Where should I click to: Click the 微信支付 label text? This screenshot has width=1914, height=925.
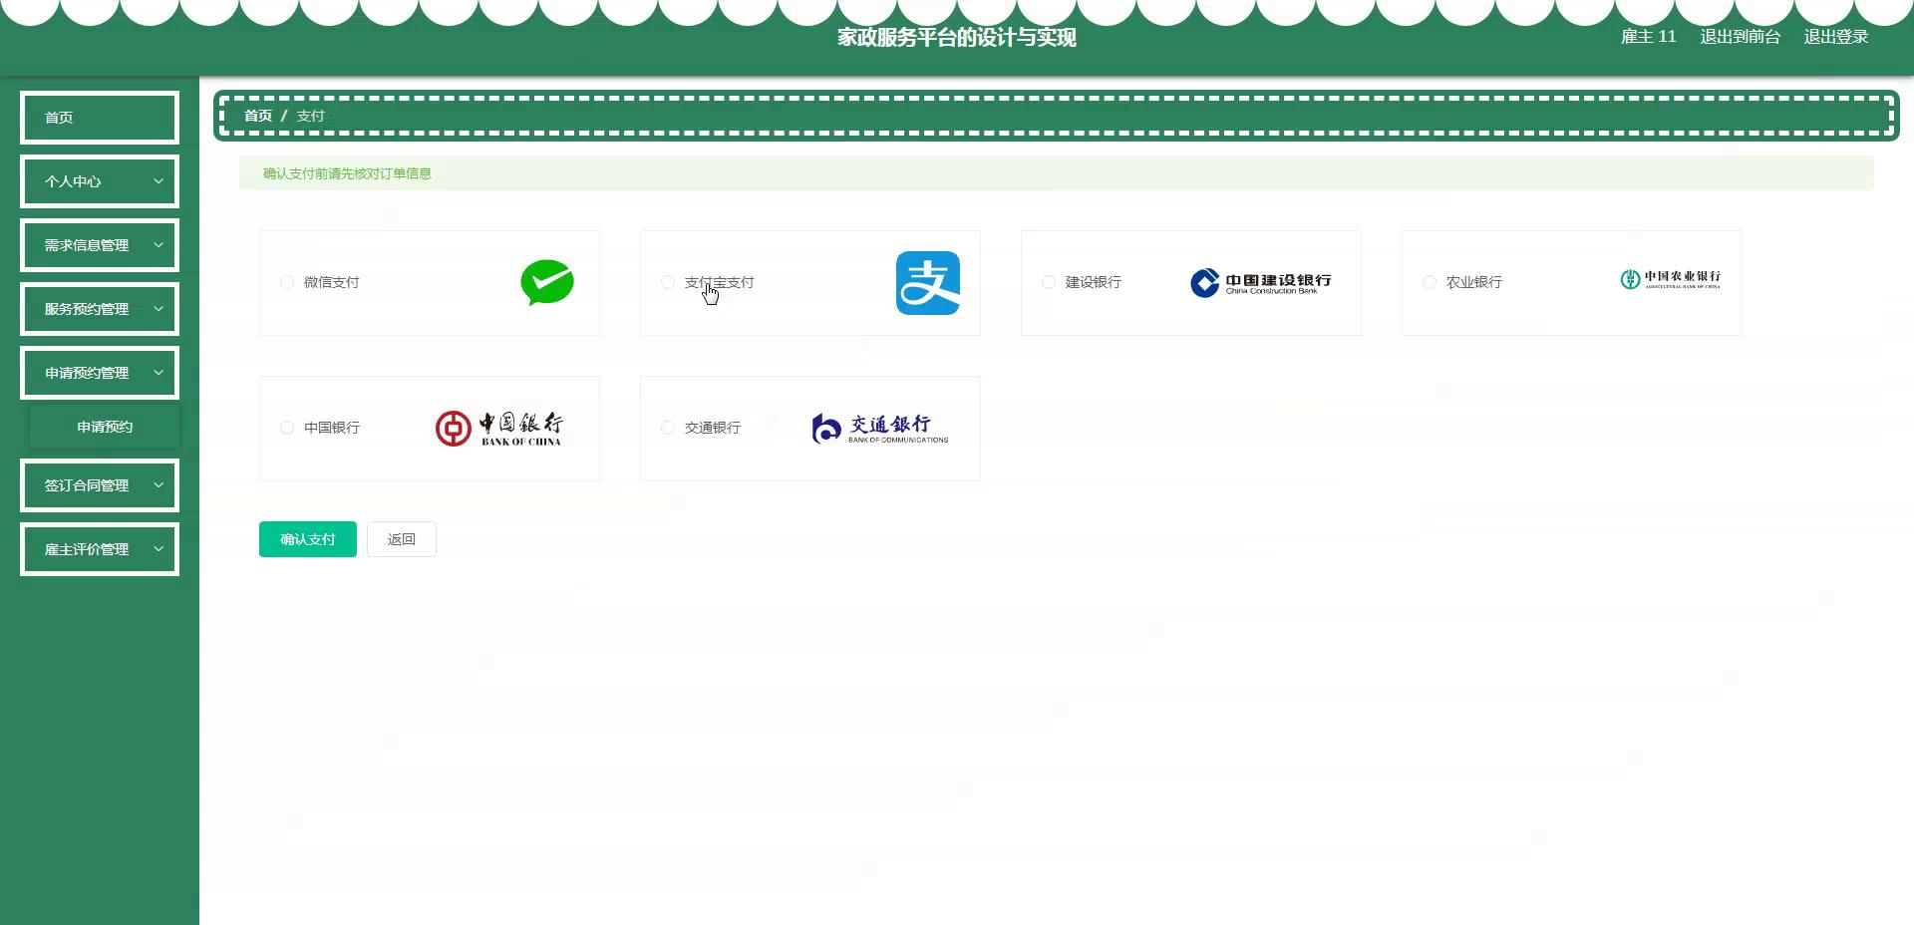(332, 282)
